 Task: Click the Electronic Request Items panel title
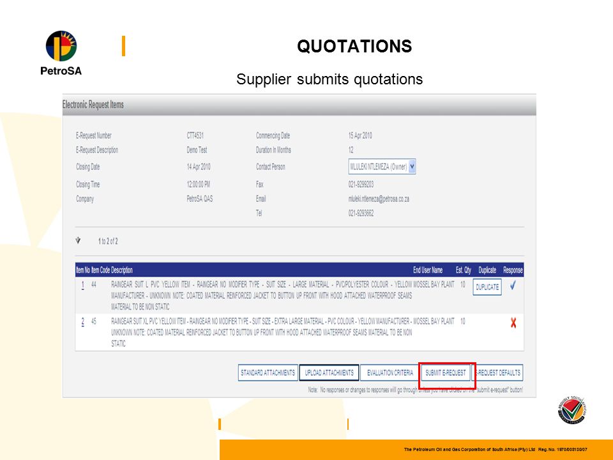(x=93, y=104)
